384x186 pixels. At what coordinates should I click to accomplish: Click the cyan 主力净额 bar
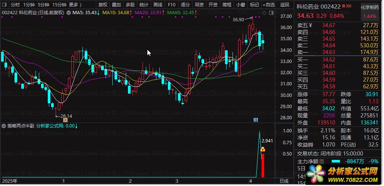click(x=336, y=161)
